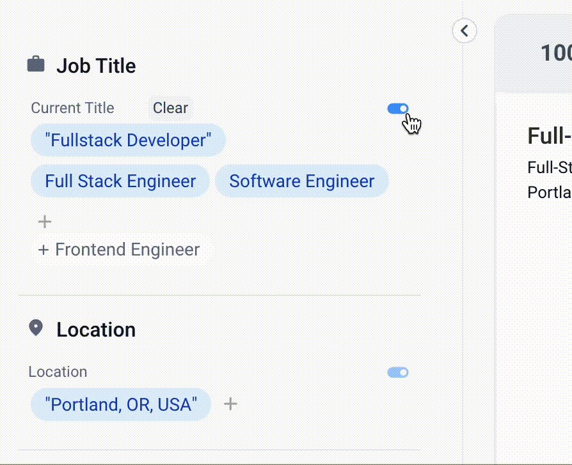Click the Current Title field label
This screenshot has width=572, height=465.
click(x=72, y=108)
